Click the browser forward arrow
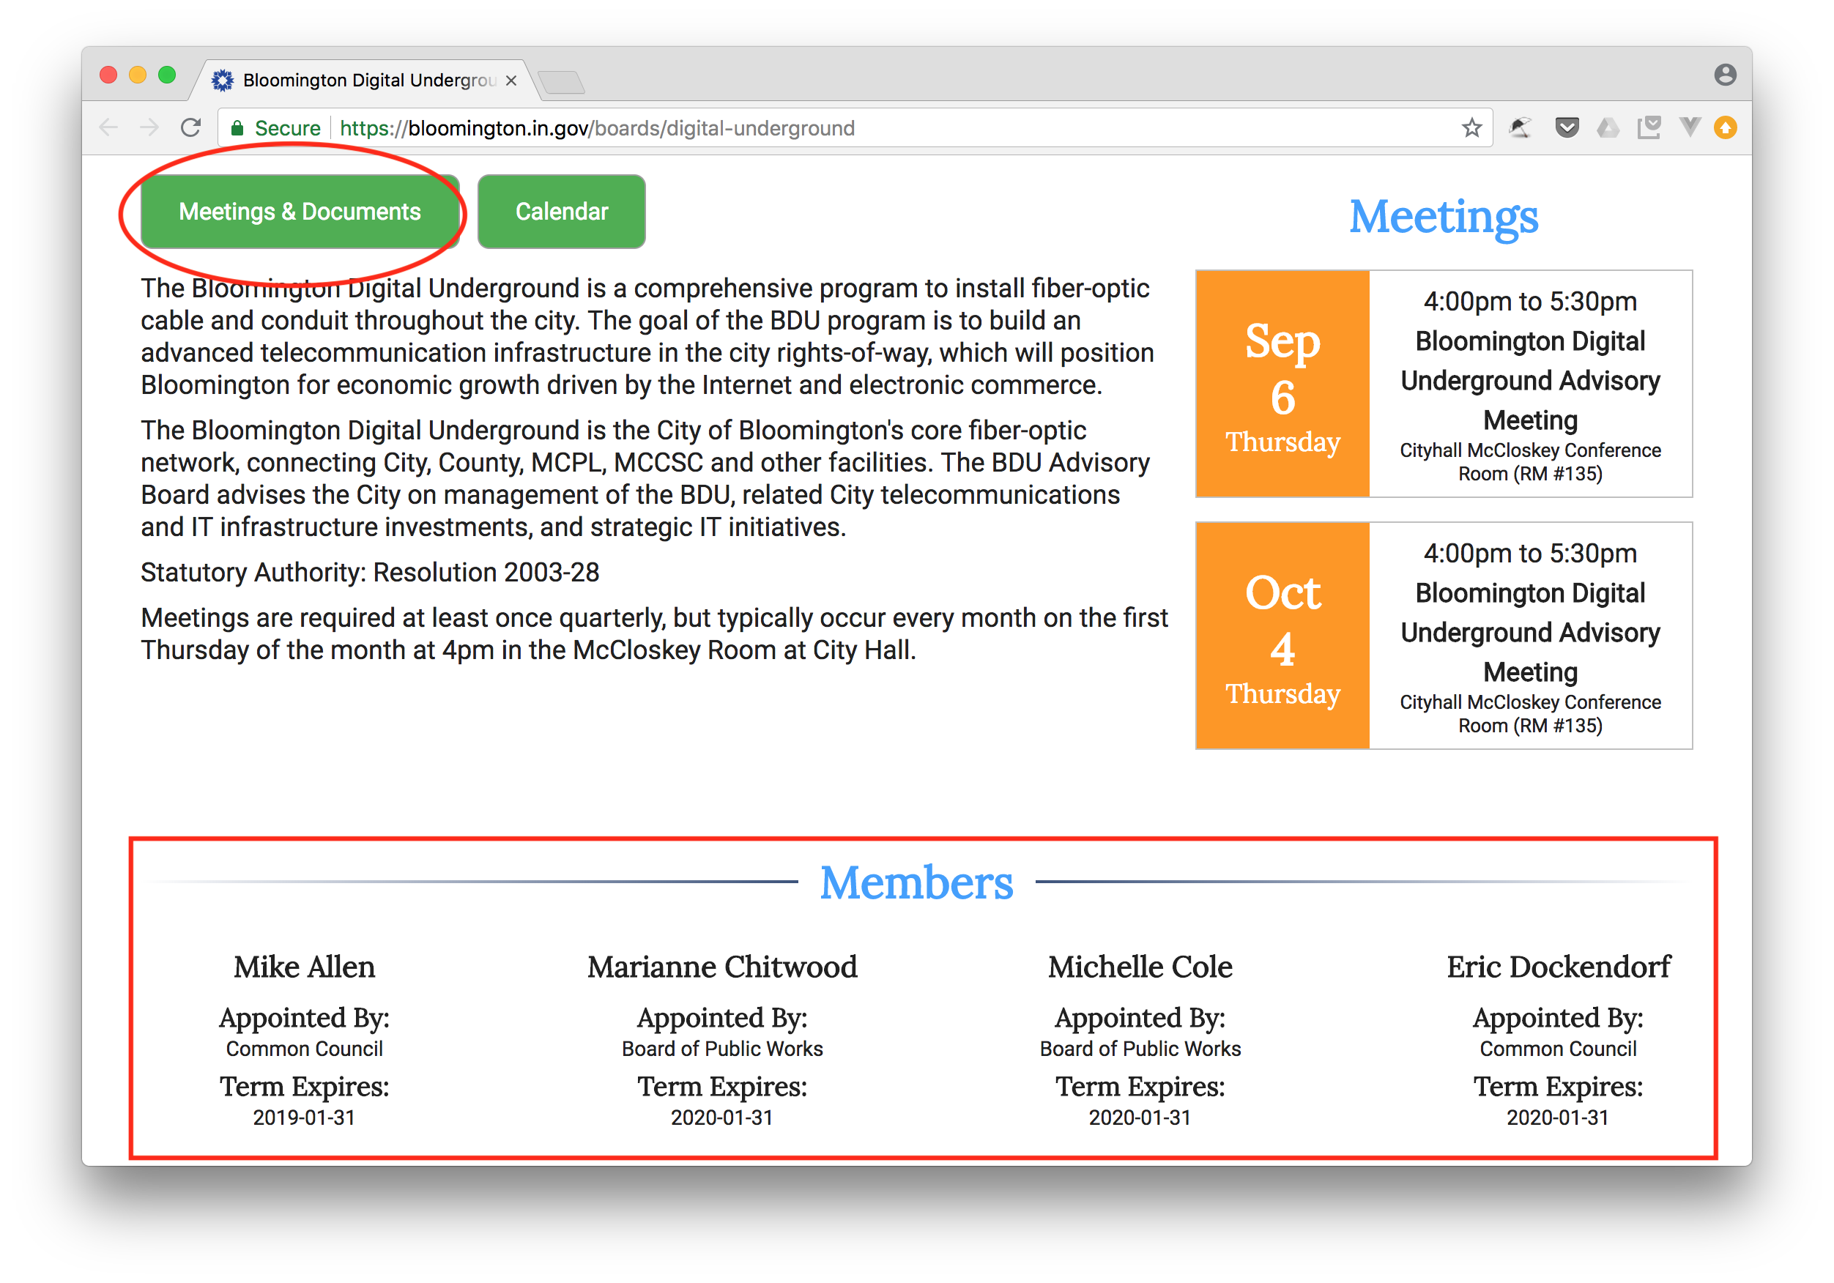Image resolution: width=1834 pixels, height=1283 pixels. 149,128
